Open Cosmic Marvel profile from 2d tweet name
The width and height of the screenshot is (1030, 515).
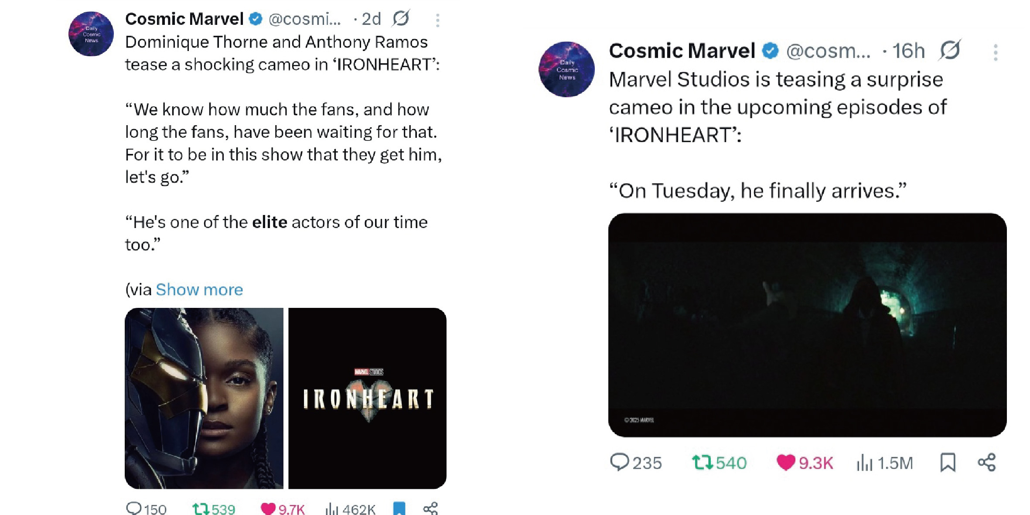[184, 19]
